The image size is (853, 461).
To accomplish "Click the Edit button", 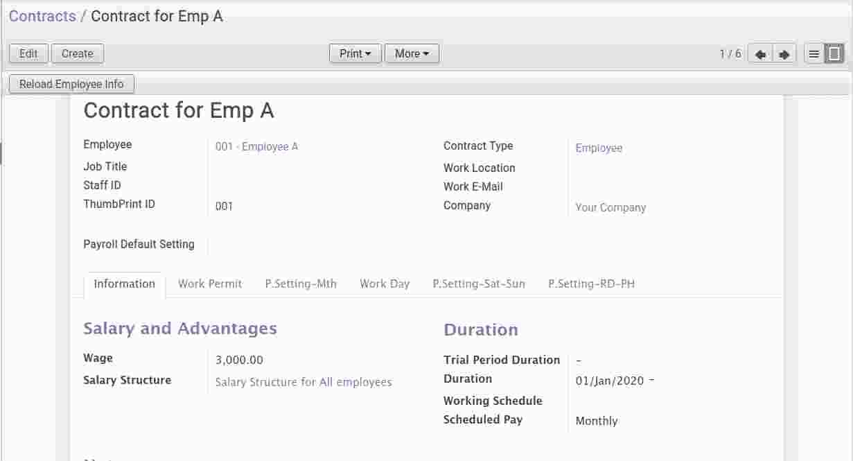I will click(x=28, y=53).
